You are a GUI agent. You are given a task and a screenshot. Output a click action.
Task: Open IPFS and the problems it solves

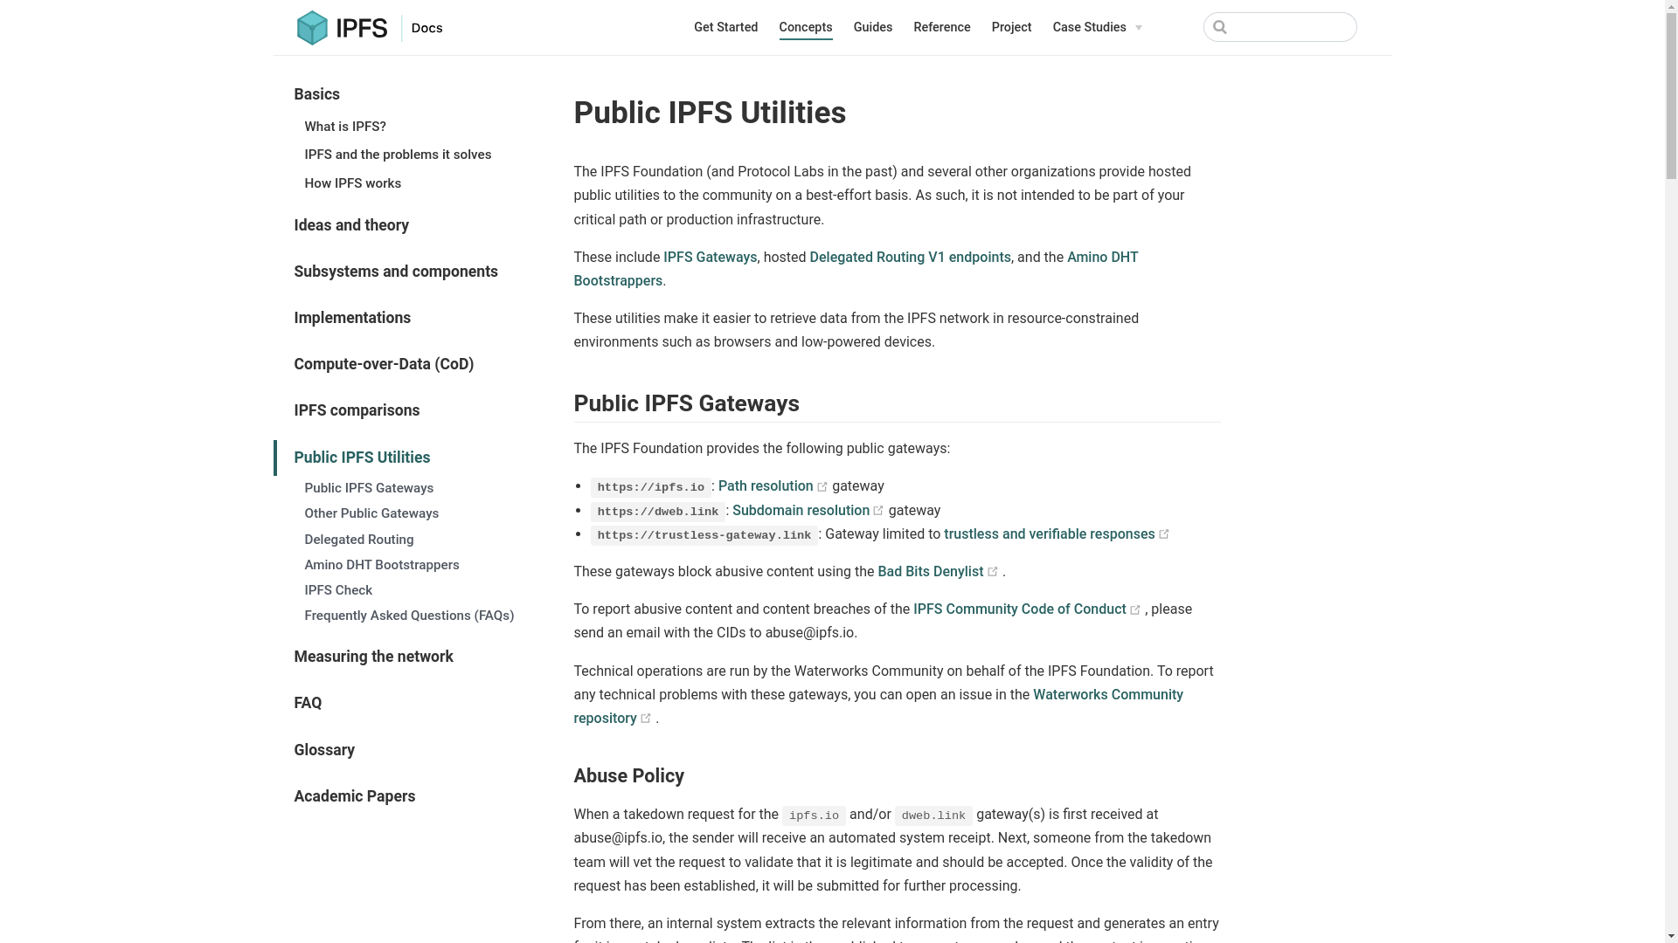(398, 155)
